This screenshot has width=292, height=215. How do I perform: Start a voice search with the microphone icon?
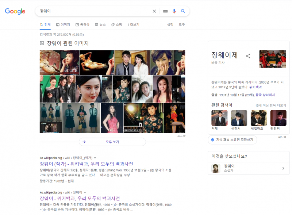(174, 11)
